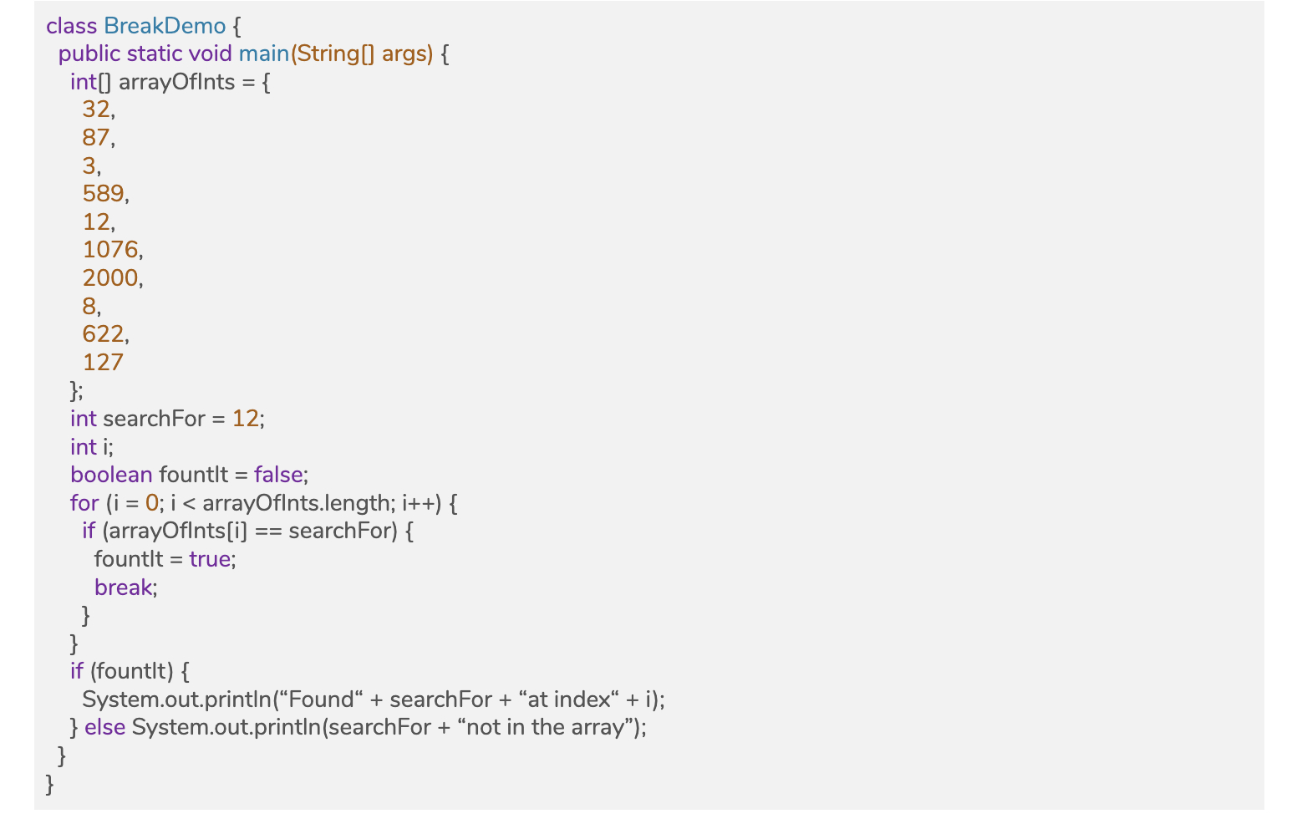Click the array value 2000

click(110, 278)
